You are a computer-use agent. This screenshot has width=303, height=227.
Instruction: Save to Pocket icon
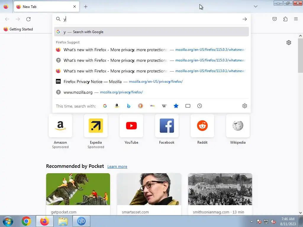click(x=275, y=19)
